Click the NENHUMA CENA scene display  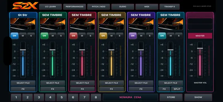(x=130, y=97)
